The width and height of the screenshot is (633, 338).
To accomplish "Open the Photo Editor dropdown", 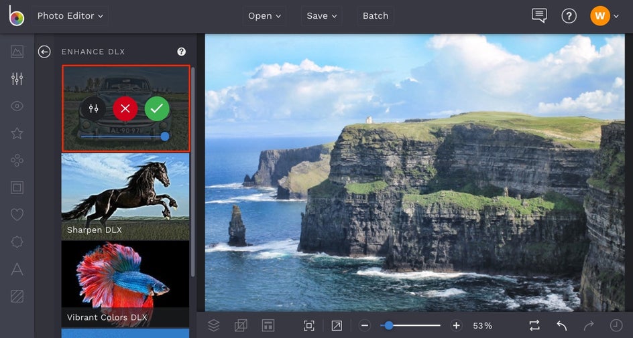I will point(70,16).
